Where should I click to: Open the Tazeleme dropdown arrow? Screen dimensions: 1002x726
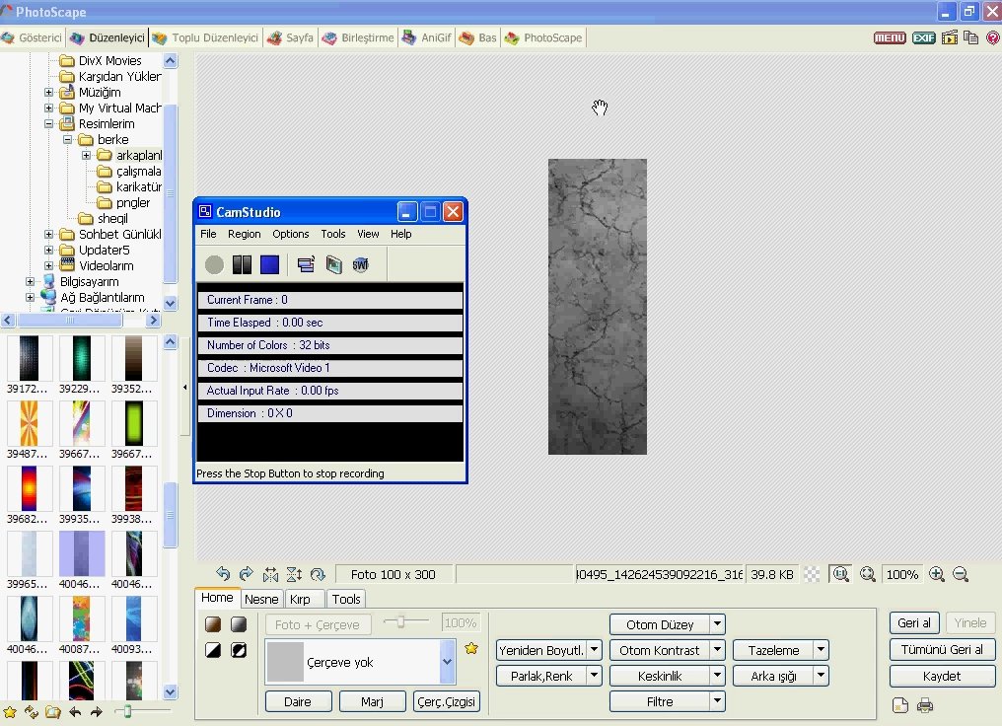(x=822, y=650)
